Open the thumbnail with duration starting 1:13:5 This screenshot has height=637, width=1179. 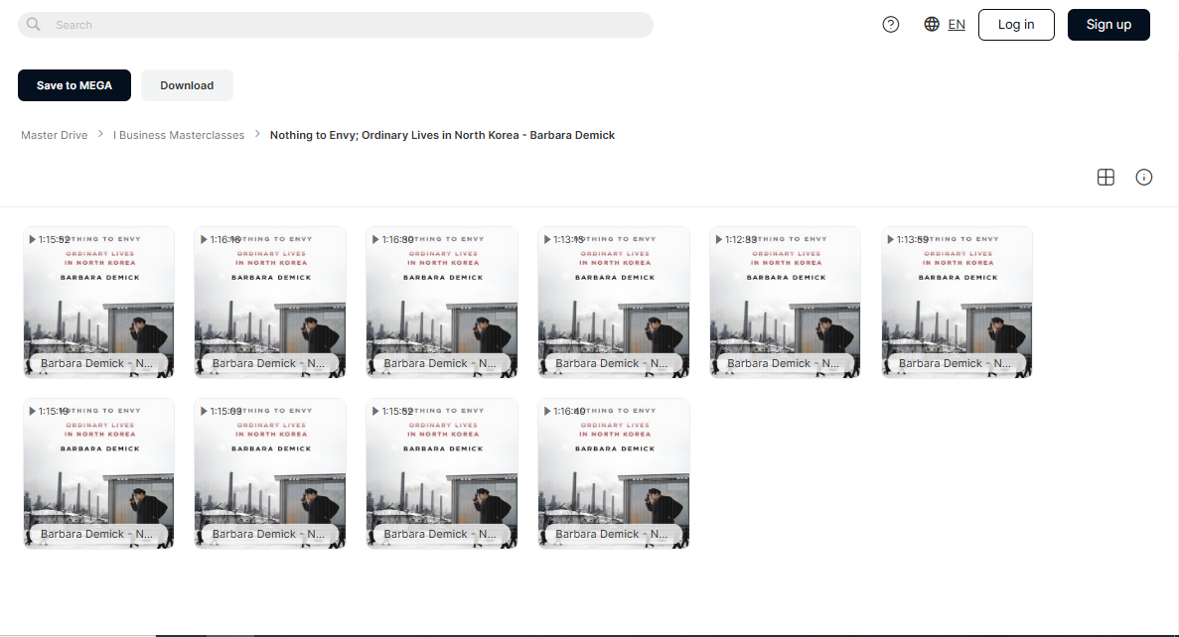click(957, 302)
